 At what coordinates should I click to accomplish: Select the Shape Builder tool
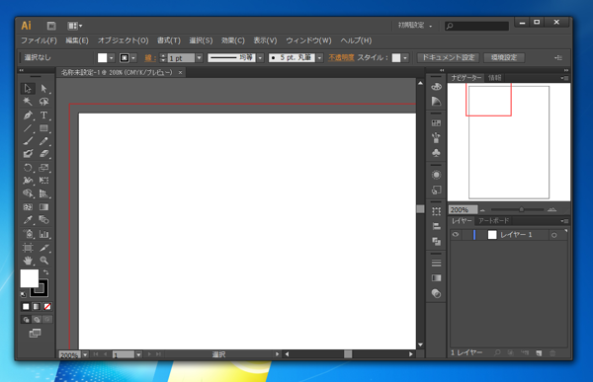pyautogui.click(x=28, y=193)
